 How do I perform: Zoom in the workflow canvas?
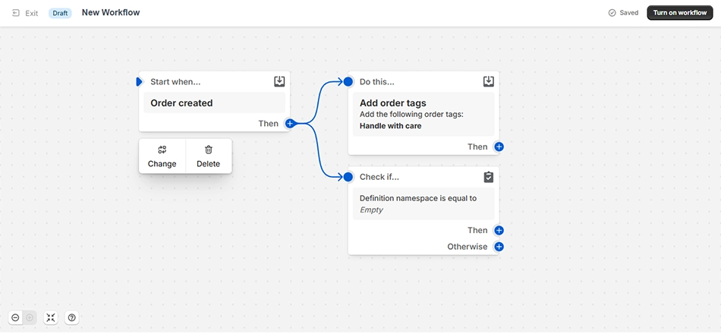tap(30, 317)
